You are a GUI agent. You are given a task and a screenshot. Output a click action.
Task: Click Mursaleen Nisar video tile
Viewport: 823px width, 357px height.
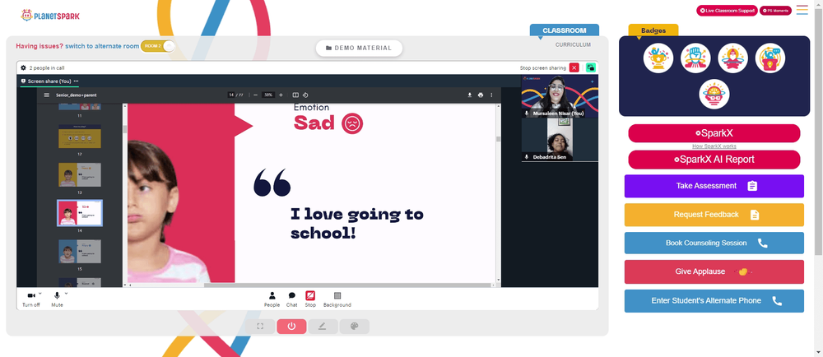pos(560,96)
